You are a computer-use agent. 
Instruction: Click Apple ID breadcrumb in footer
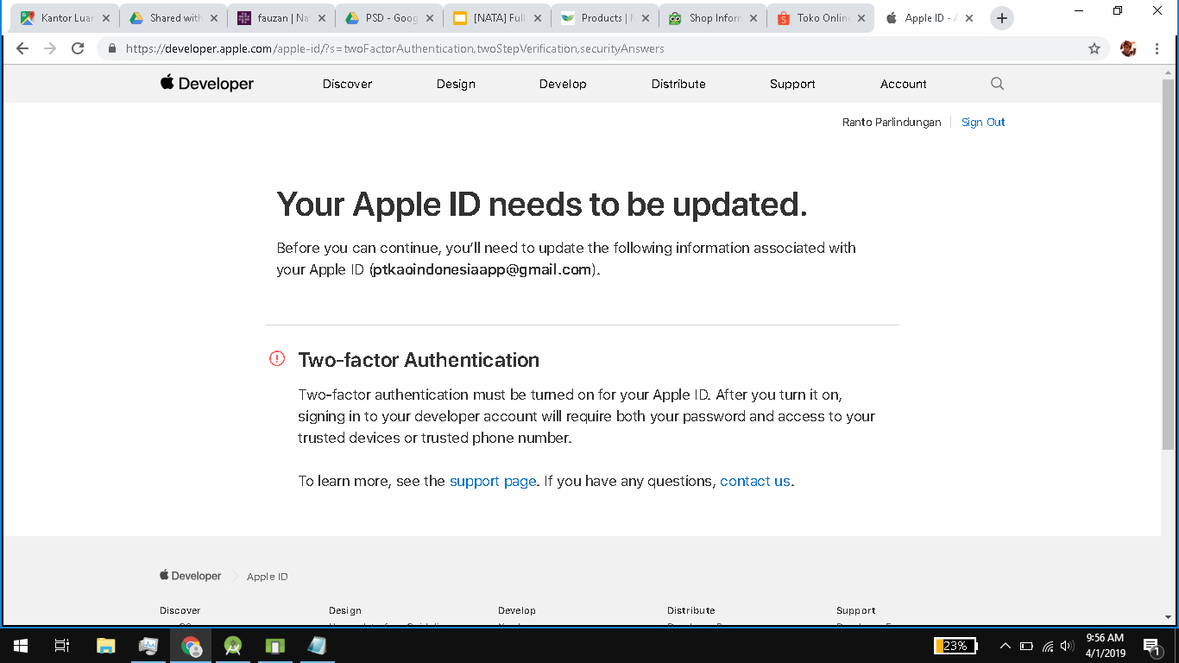point(268,577)
